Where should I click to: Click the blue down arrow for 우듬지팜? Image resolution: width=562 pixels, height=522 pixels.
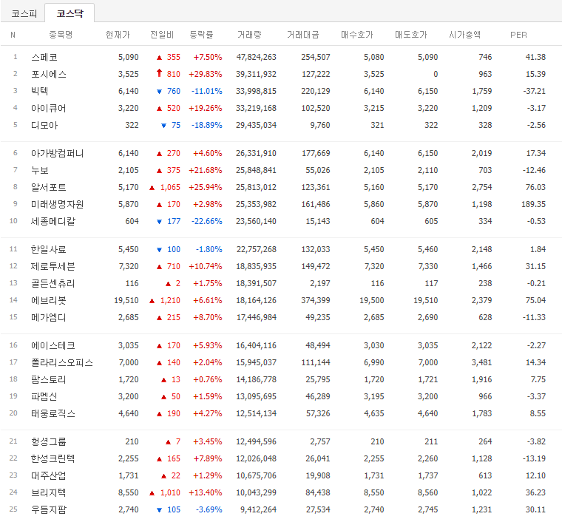coord(160,510)
